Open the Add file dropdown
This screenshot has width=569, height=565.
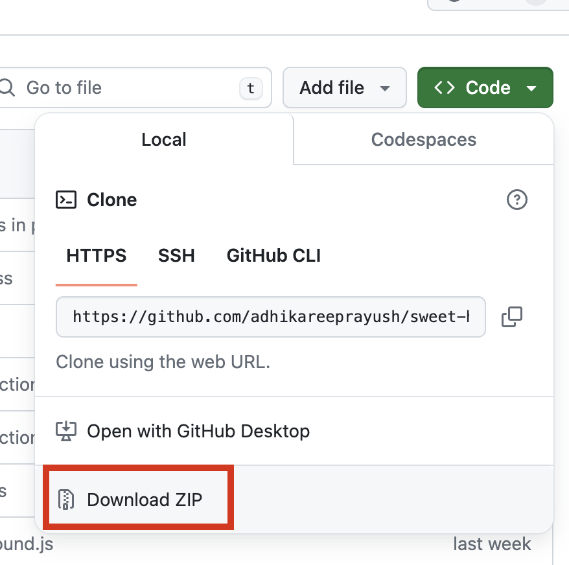[x=344, y=87]
